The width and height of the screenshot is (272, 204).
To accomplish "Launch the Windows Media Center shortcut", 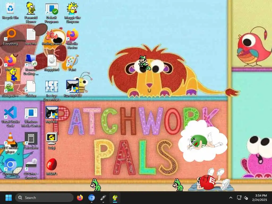I will [31, 117].
